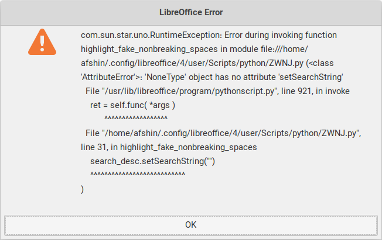
Task: Click the caret markers under self.func
Action: pyautogui.click(x=136, y=119)
